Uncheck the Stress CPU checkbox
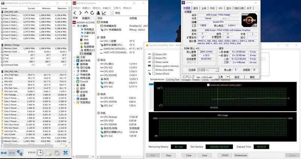 [154, 54]
